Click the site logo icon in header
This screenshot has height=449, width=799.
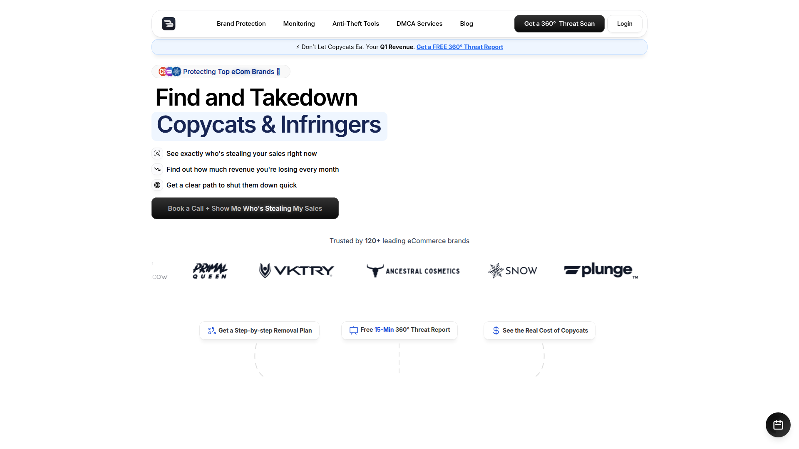pos(169,24)
